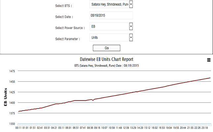
Task: Click the 'Select Parameter :' label
Action: 67,39
